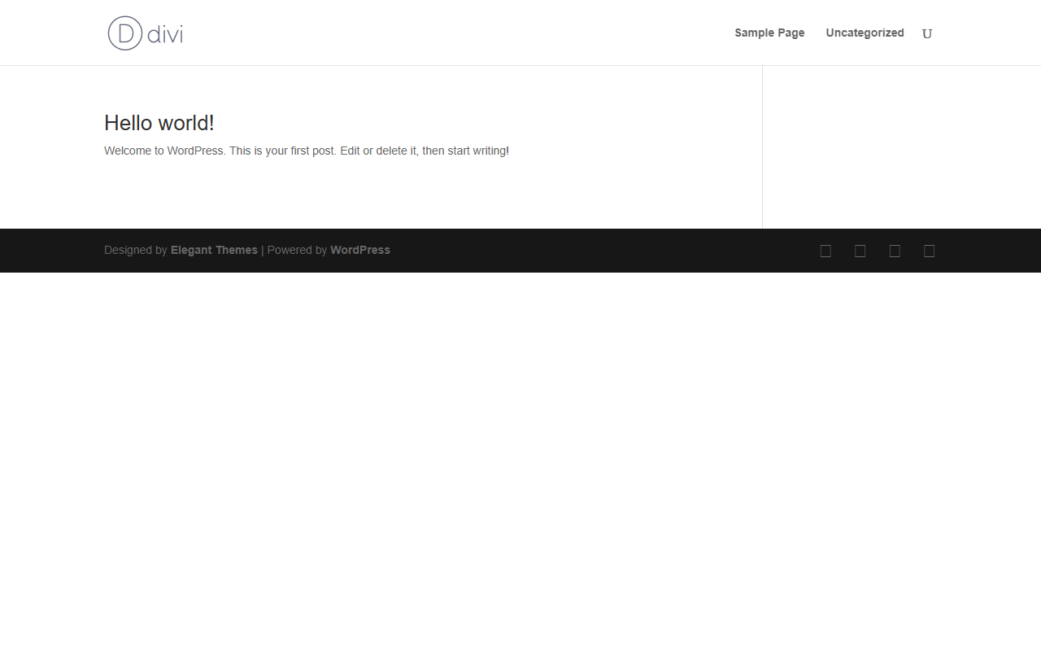1041x651 pixels.
Task: Open the Hello world! post title
Action: (159, 123)
